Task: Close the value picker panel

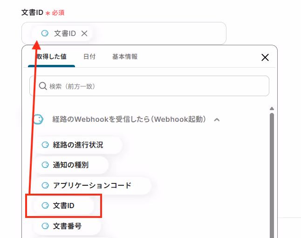Action: pyautogui.click(x=265, y=57)
